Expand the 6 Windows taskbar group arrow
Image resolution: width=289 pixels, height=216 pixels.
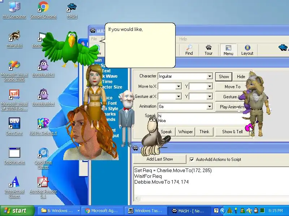click(x=78, y=211)
